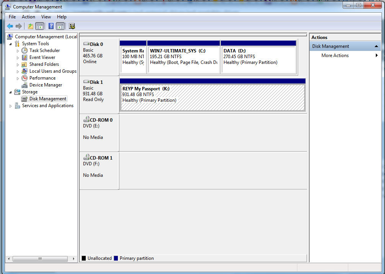Screen dimensions: 385x274
Task: Select the WIN7-ULTIMATE_SYS (C:) partition
Action: coord(183,57)
